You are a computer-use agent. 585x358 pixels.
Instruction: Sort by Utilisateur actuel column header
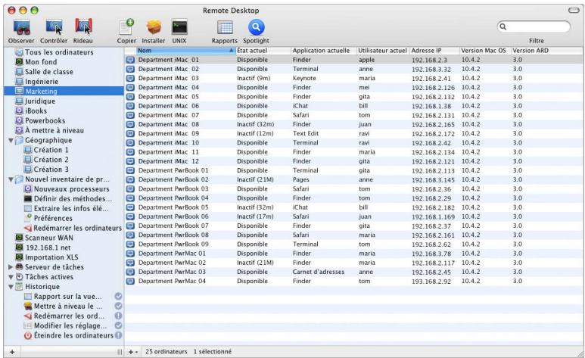coord(383,51)
